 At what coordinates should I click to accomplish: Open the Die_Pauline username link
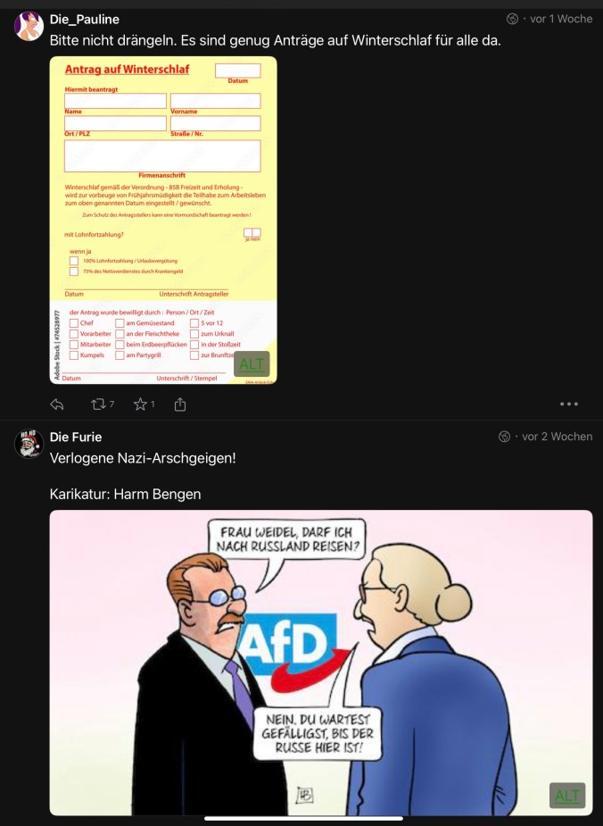point(84,20)
